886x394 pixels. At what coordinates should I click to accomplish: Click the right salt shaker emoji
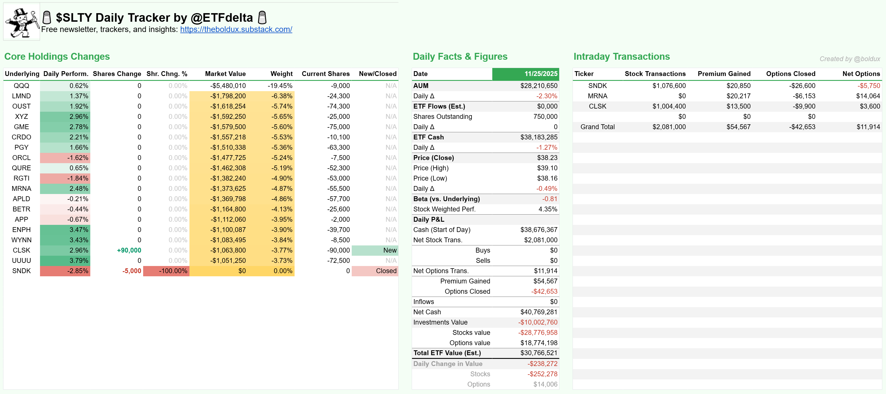pyautogui.click(x=262, y=17)
